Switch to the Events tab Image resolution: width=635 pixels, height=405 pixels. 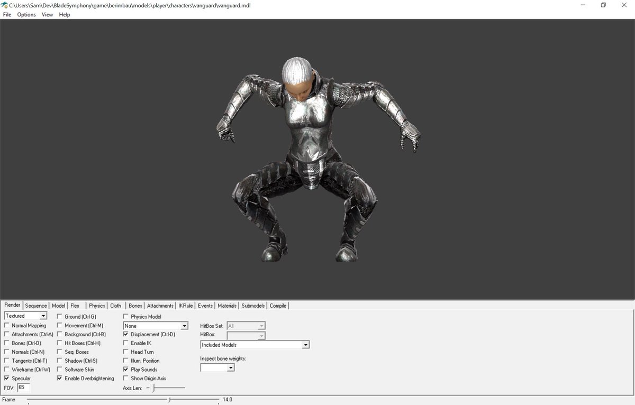[205, 306]
